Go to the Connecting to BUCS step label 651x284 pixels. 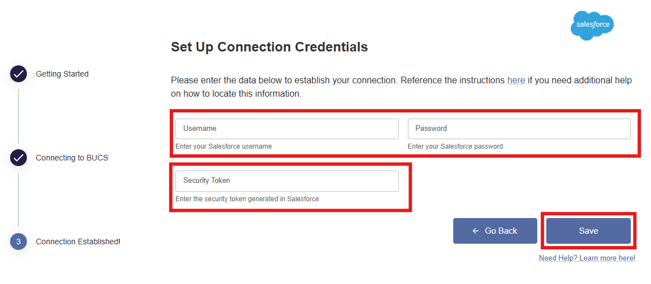72,158
